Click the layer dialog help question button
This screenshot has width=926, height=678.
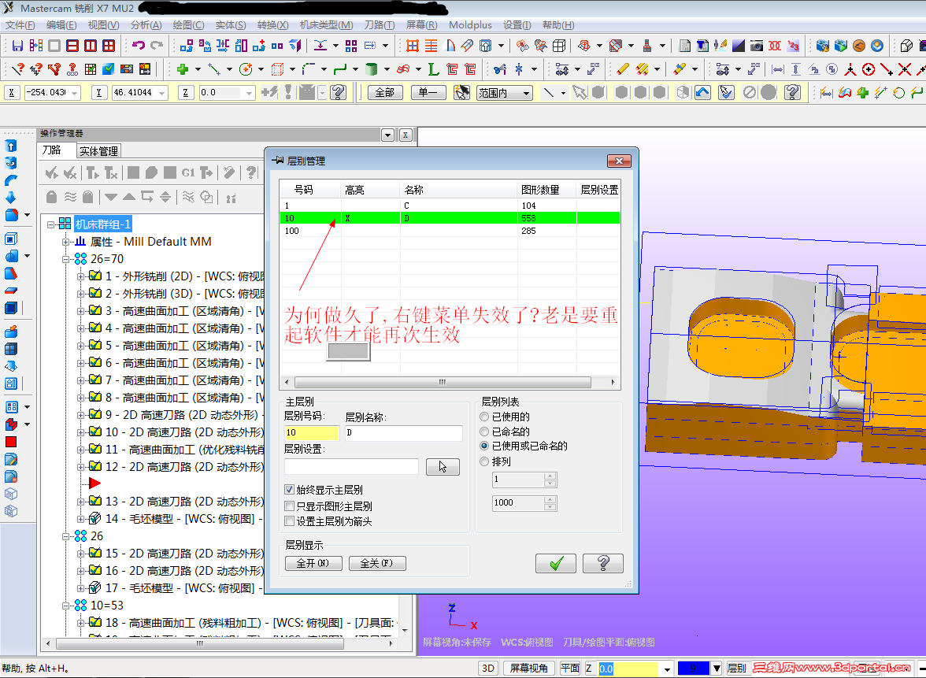(603, 564)
